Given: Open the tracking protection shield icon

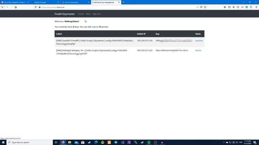Looking at the screenshot, I should coord(36,7).
